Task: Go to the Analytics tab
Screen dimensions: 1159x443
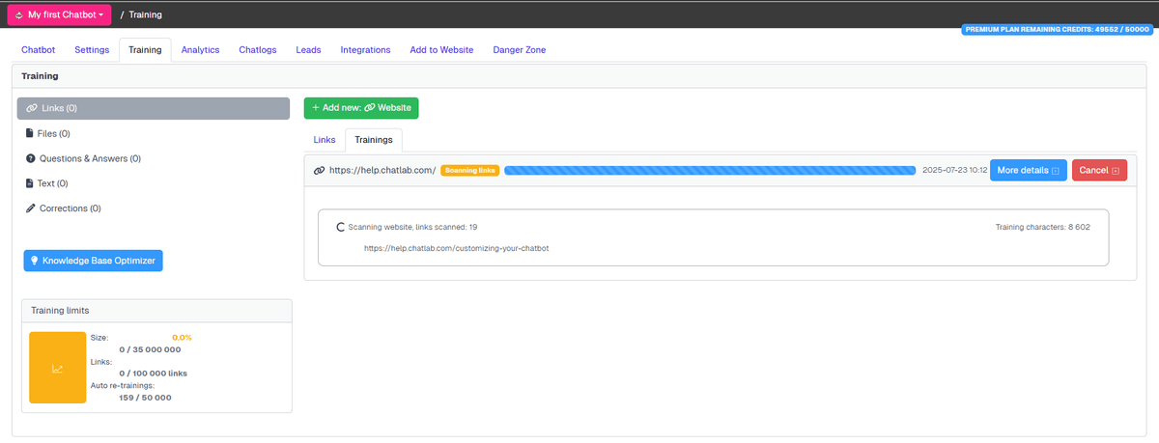Action: [x=200, y=50]
